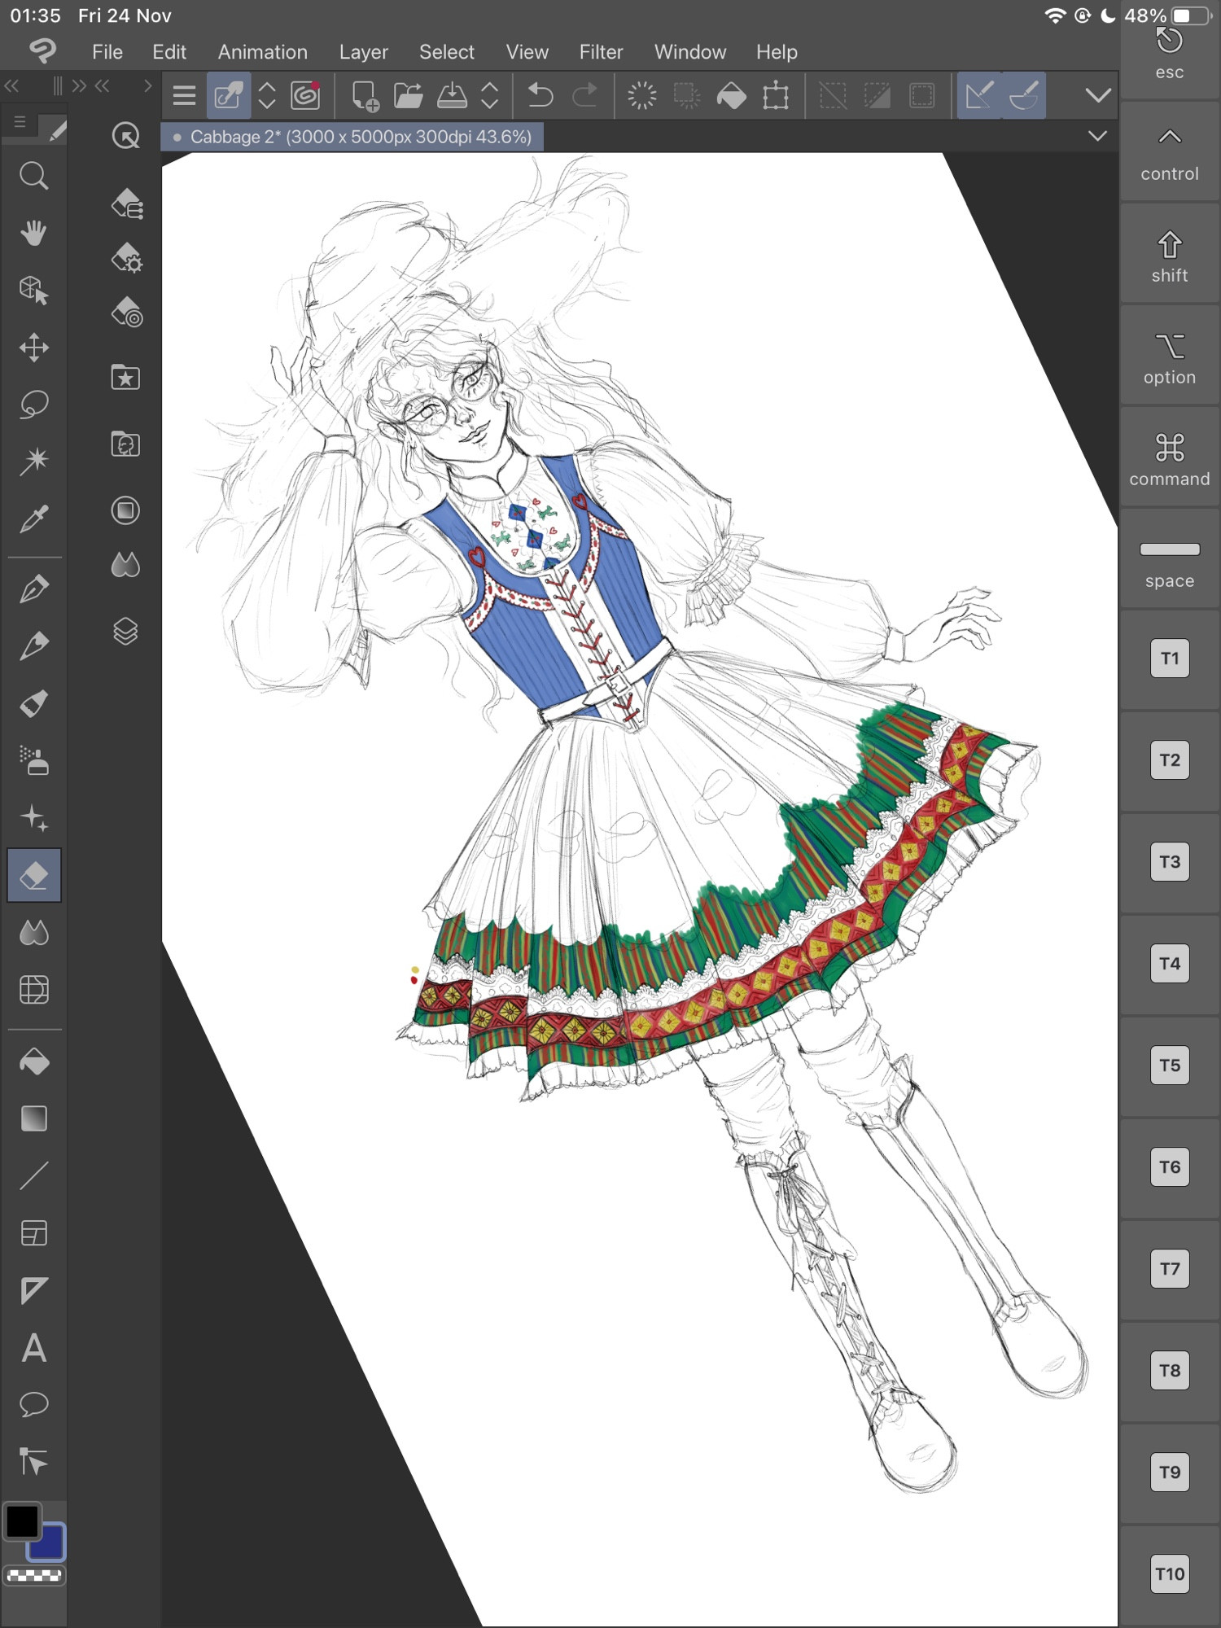Click the Transform scale icon in command bar
Image resolution: width=1221 pixels, height=1628 pixels.
click(776, 96)
